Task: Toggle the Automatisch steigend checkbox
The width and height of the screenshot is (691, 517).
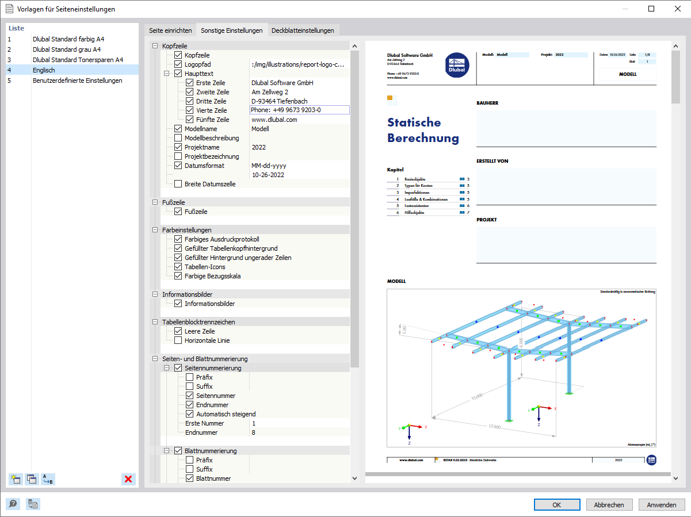Action: (x=190, y=414)
